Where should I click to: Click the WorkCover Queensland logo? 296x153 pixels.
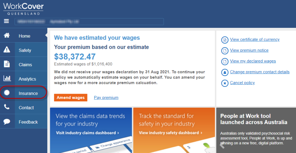pos(23,9)
